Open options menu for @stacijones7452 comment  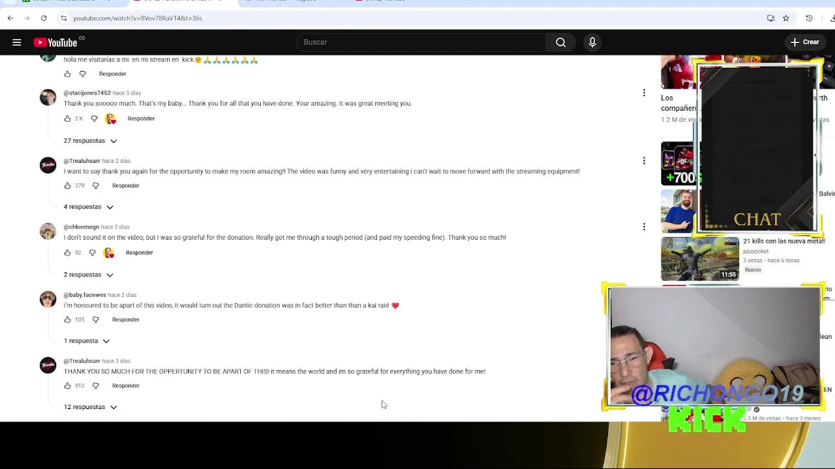tap(644, 93)
